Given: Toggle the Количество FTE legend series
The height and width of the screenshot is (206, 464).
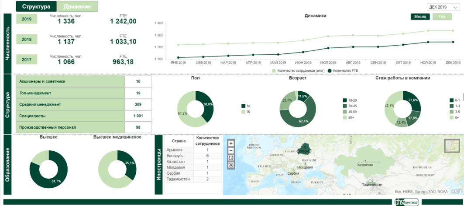Looking at the screenshot, I should (x=330, y=70).
